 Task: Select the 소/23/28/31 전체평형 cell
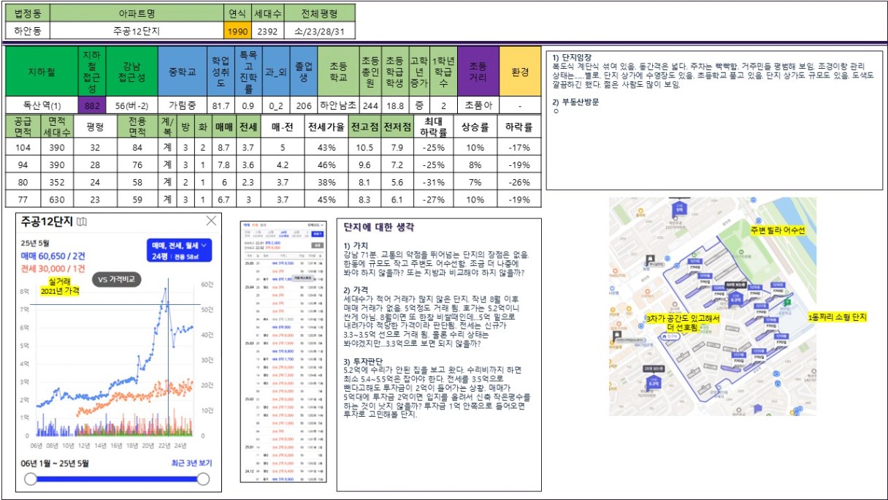[x=320, y=31]
